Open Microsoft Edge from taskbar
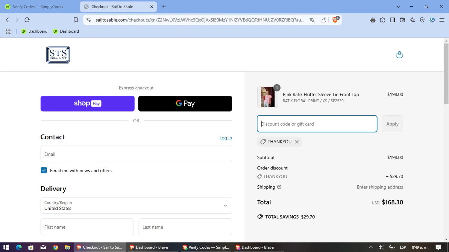 click(19, 247)
